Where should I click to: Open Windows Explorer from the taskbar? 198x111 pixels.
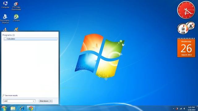point(13,108)
